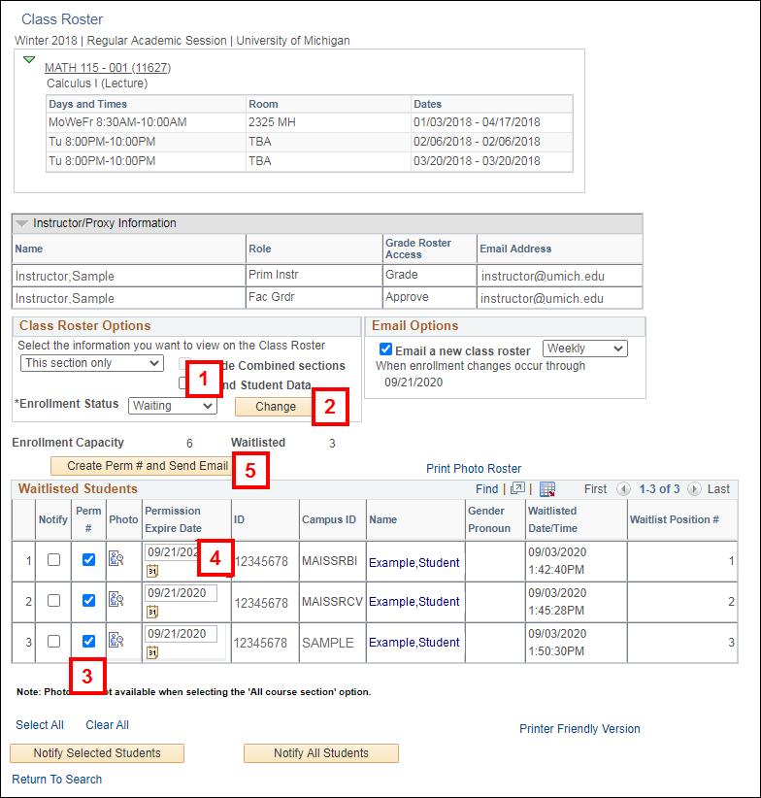Open the Weekly email frequency dropdown
The image size is (761, 798).
tap(584, 349)
